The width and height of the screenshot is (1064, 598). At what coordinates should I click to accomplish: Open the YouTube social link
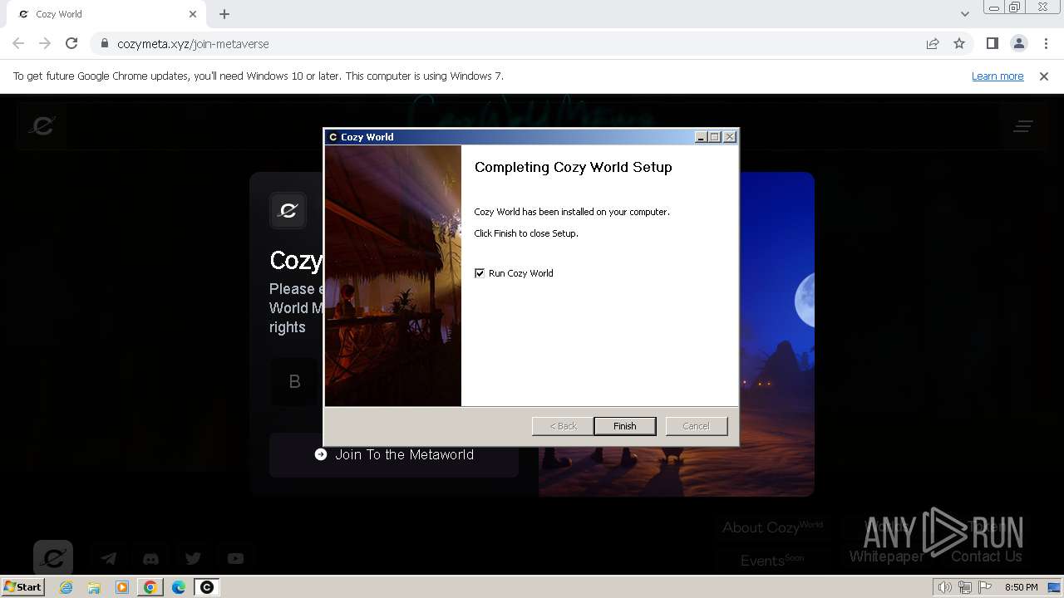click(235, 559)
